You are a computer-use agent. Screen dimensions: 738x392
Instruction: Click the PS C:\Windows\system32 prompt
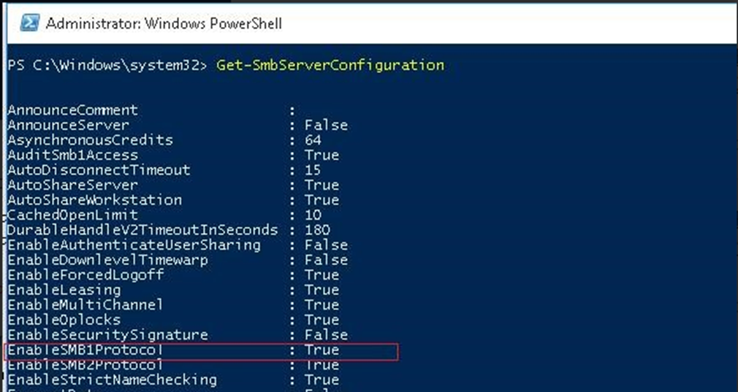[x=107, y=65]
